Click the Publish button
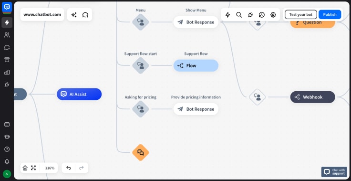This screenshot has width=351, height=181. (x=330, y=15)
